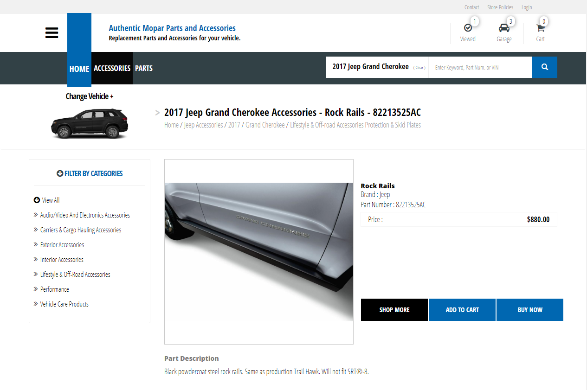Viewport: 587px width, 390px height.
Task: Clear the selected 2017 Jeep vehicle
Action: pyautogui.click(x=419, y=68)
